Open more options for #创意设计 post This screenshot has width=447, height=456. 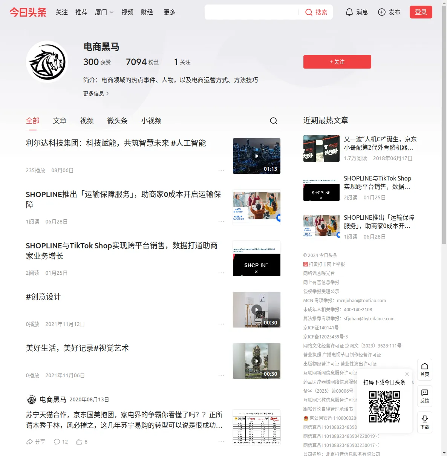221,324
